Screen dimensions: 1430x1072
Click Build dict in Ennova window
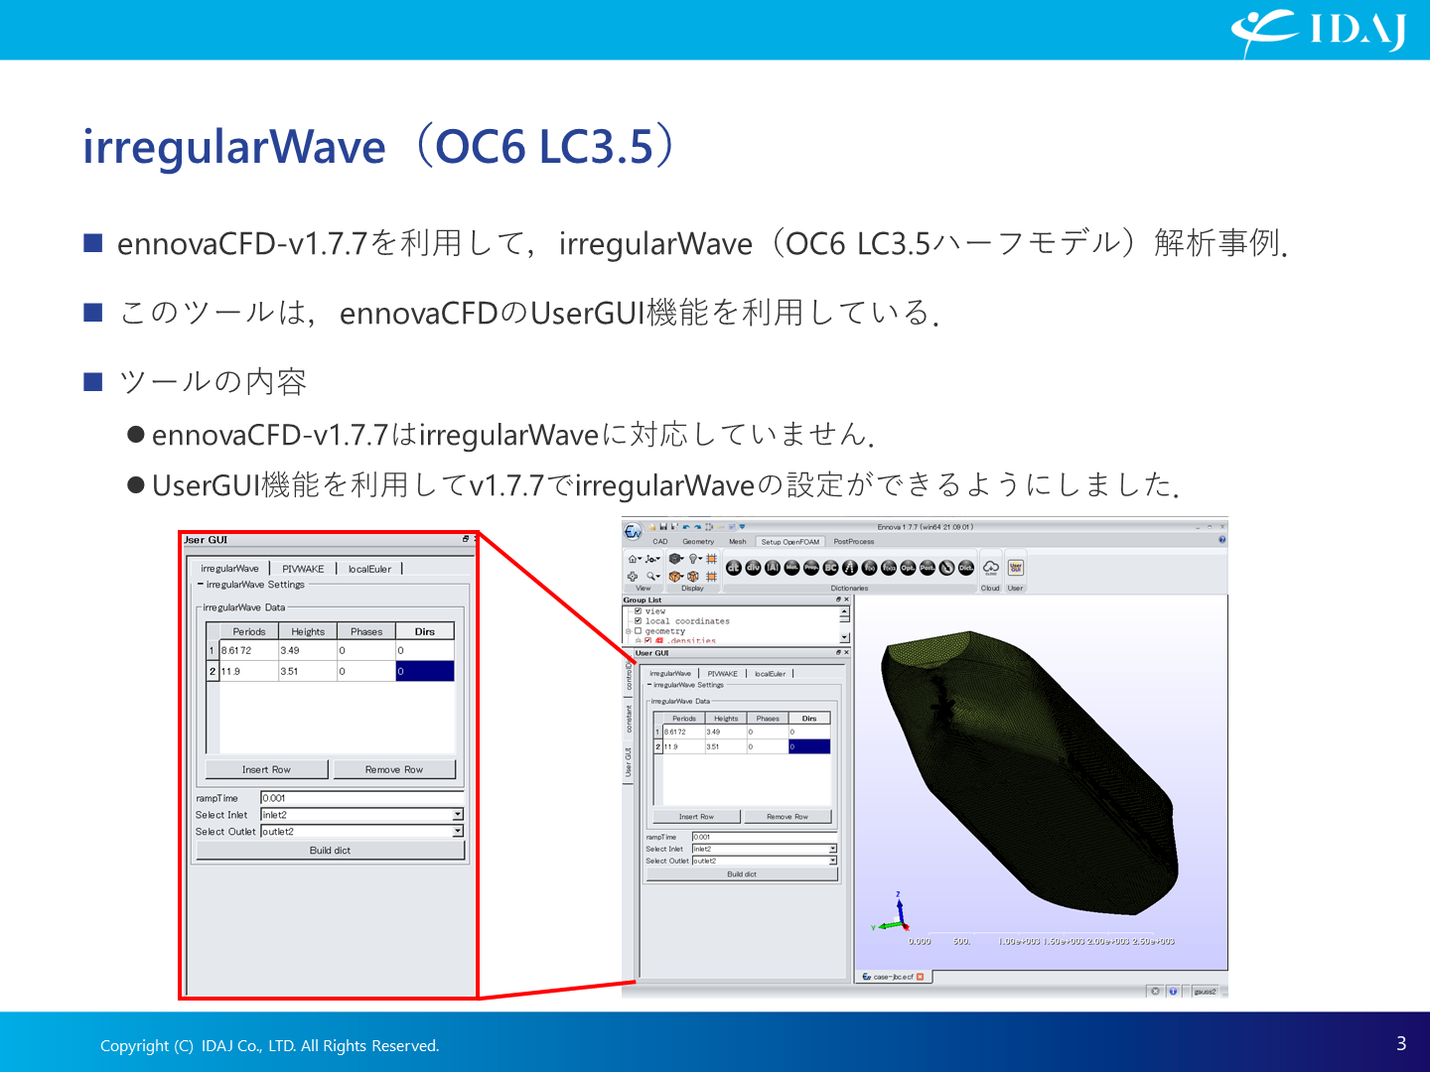pyautogui.click(x=742, y=874)
